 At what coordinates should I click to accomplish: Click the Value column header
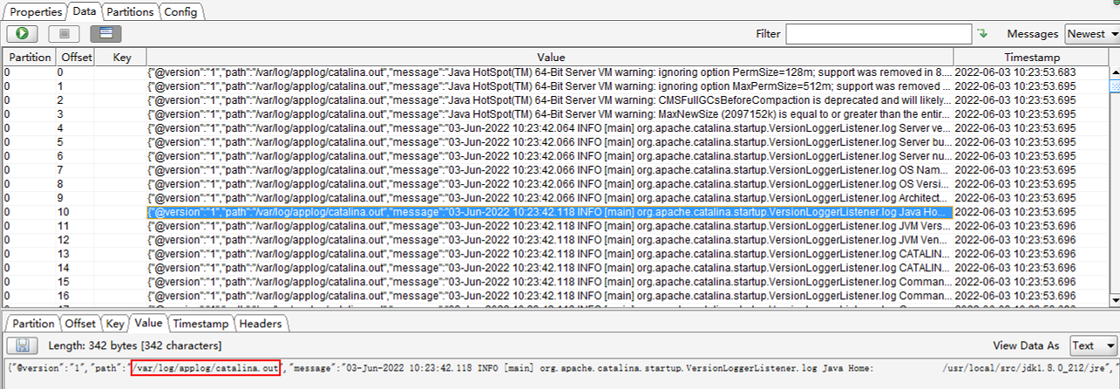coord(549,57)
